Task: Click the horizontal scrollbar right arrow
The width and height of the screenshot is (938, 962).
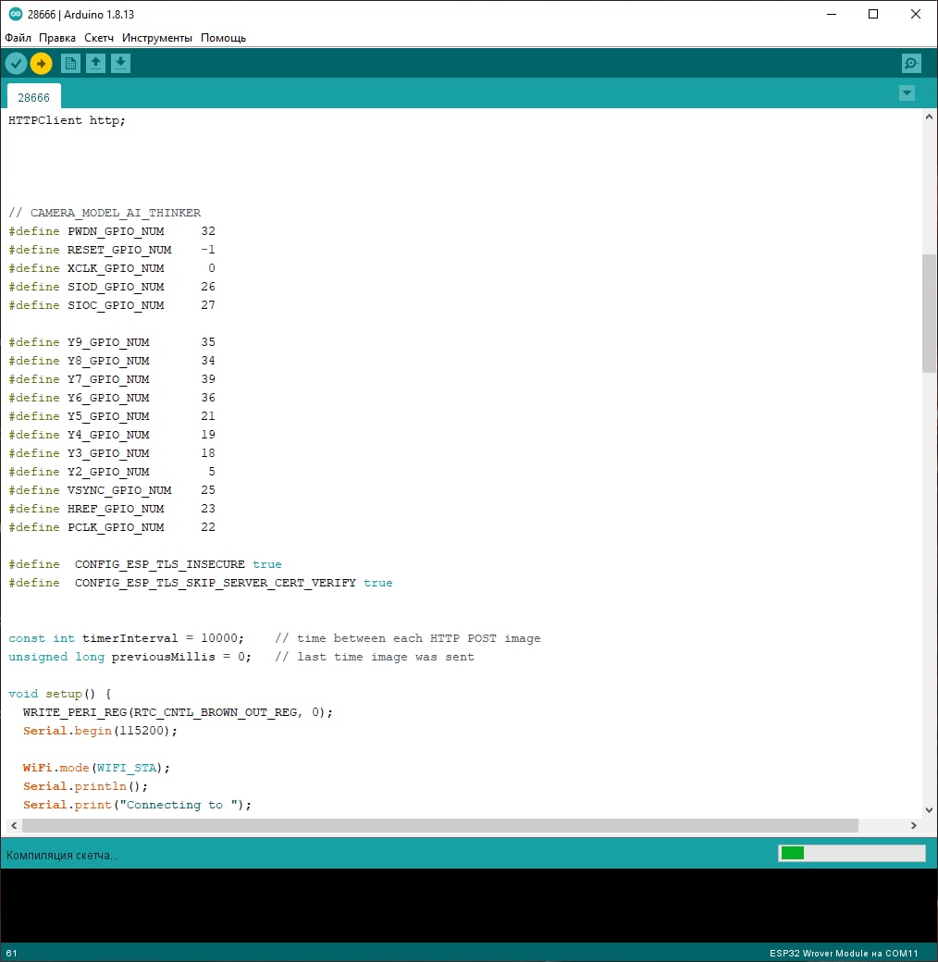Action: [914, 825]
